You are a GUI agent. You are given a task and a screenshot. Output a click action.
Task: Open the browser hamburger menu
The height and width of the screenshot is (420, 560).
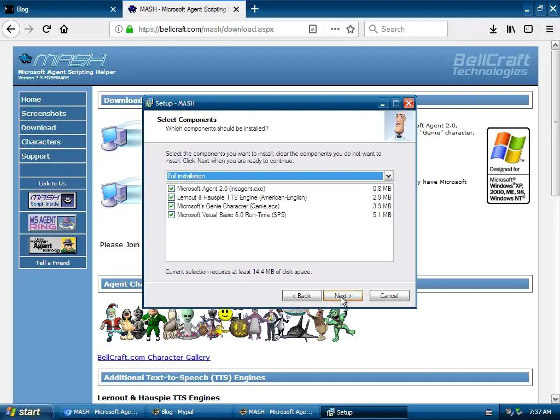click(x=550, y=29)
